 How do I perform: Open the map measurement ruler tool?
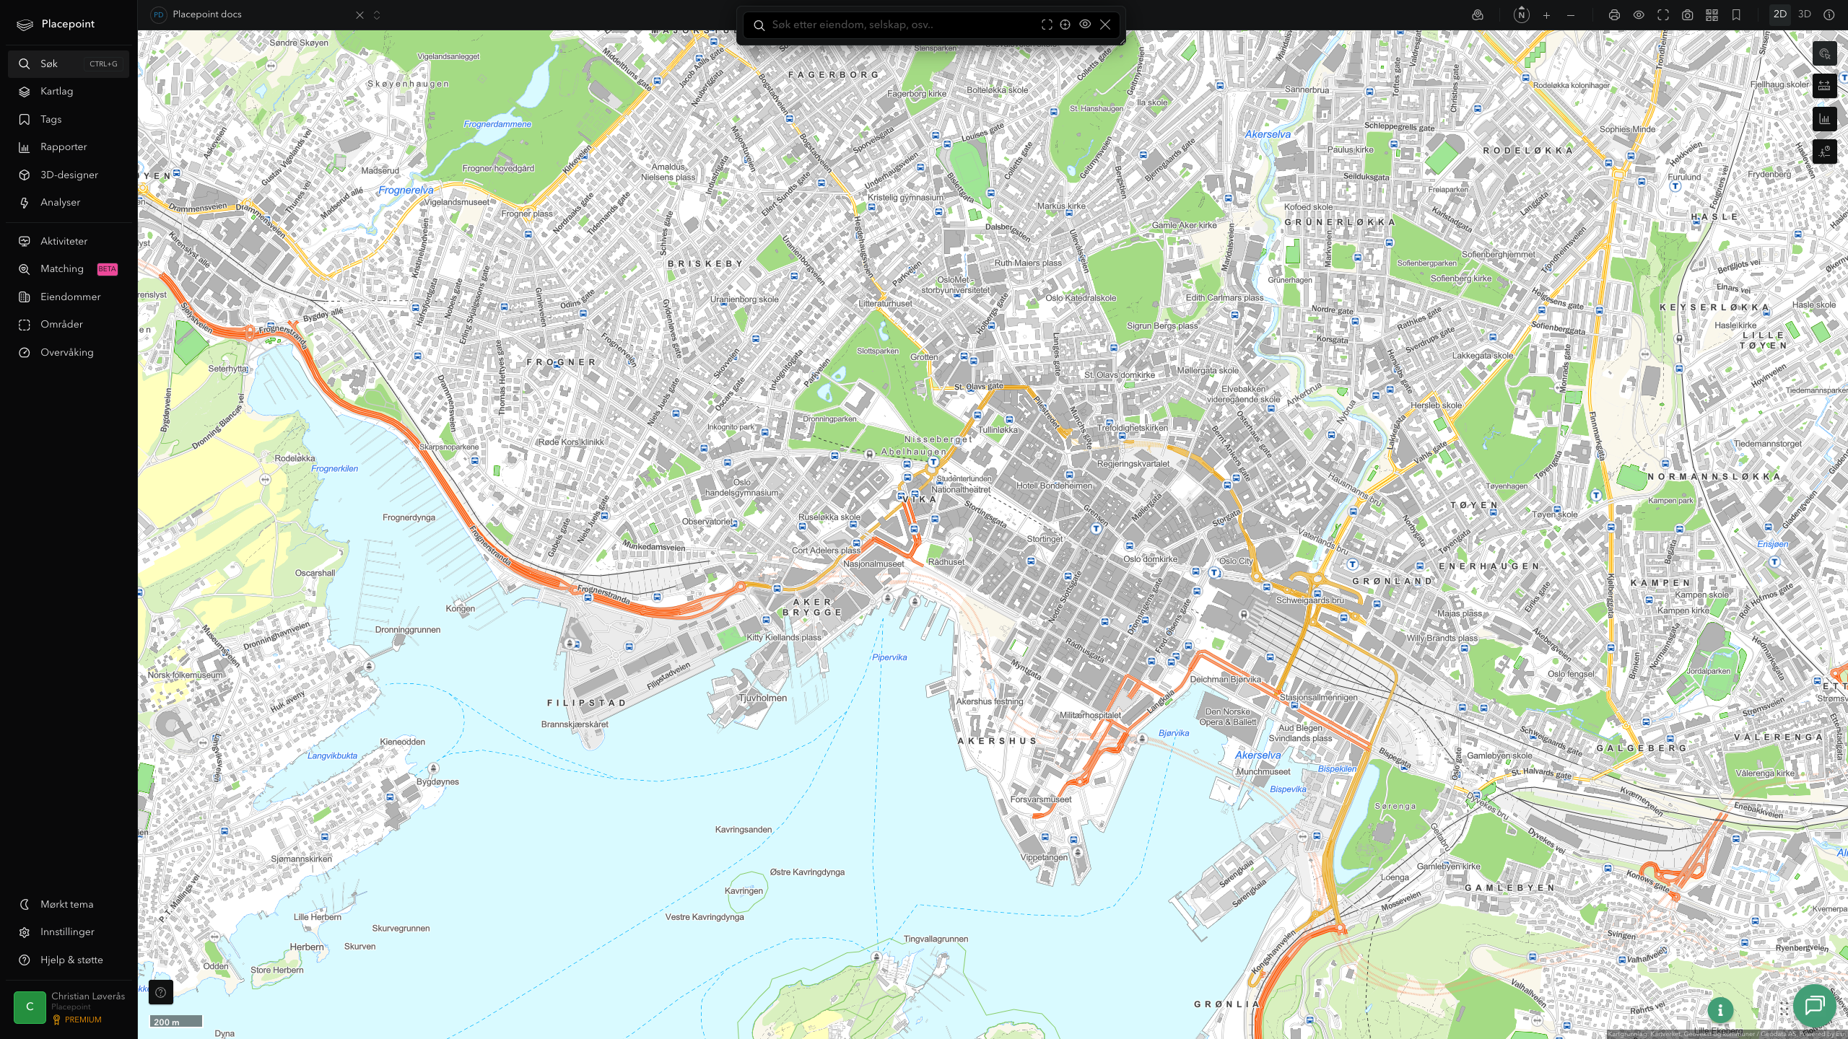coord(1824,87)
